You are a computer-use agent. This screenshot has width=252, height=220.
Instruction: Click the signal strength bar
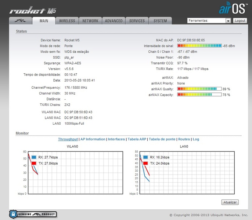click(199, 46)
